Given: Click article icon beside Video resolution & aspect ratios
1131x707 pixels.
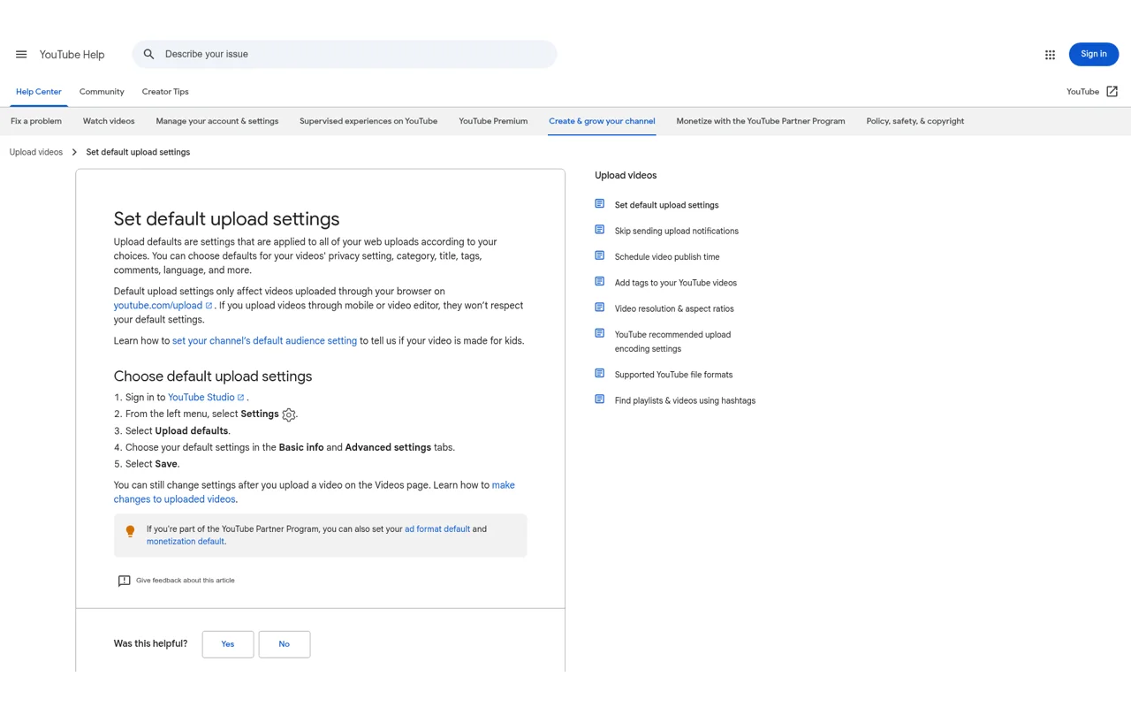Looking at the screenshot, I should pos(599,308).
